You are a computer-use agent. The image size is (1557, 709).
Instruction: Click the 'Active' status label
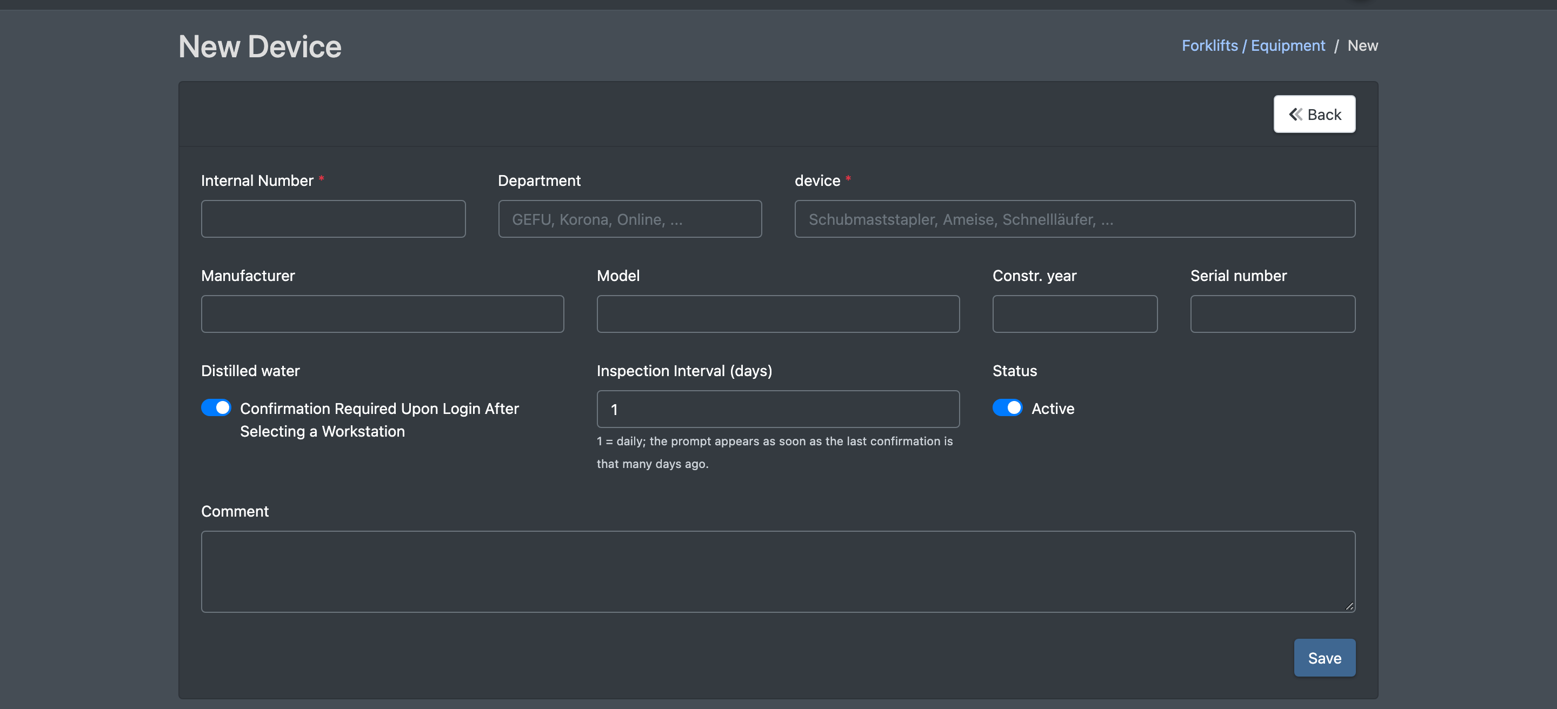[x=1052, y=408]
